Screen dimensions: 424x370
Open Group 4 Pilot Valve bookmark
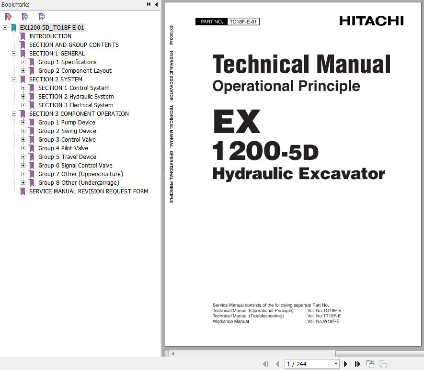tap(63, 148)
